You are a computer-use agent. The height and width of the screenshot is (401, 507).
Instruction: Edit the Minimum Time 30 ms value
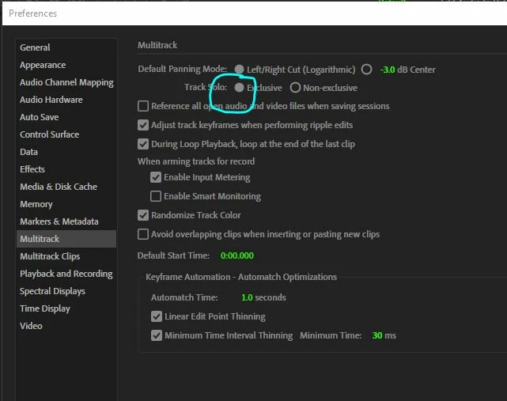377,335
